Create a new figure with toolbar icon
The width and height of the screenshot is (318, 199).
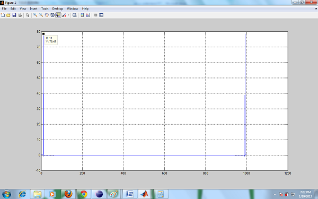point(3,15)
